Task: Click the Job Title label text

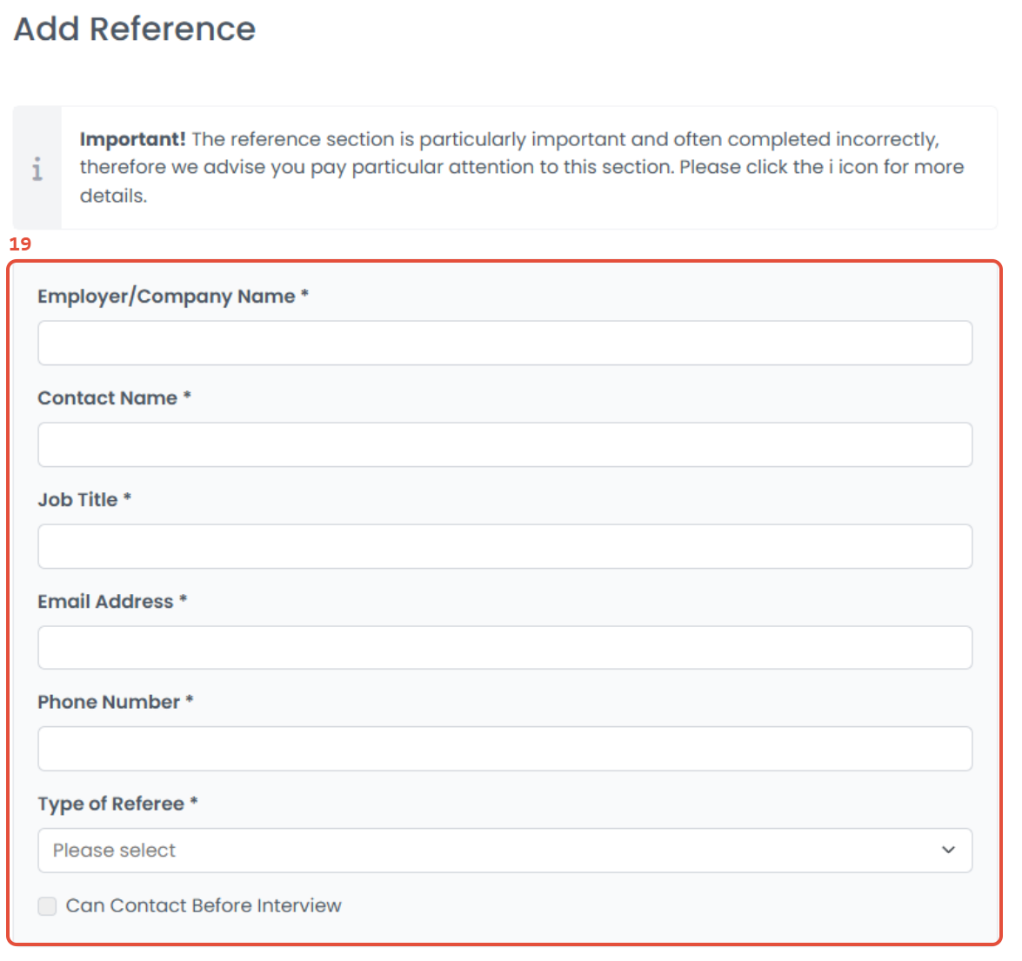Action: [x=77, y=500]
